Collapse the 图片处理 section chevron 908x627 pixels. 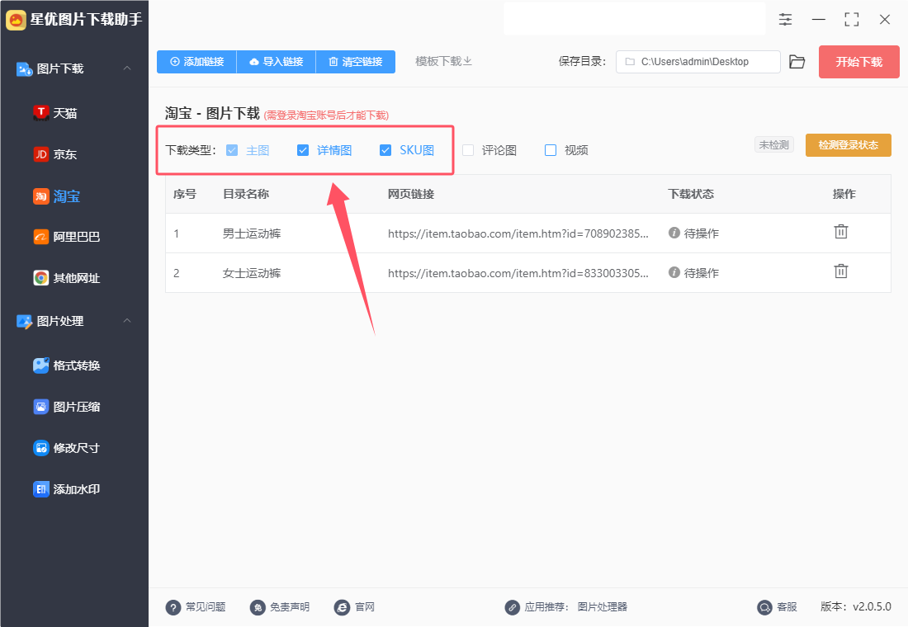coord(127,321)
